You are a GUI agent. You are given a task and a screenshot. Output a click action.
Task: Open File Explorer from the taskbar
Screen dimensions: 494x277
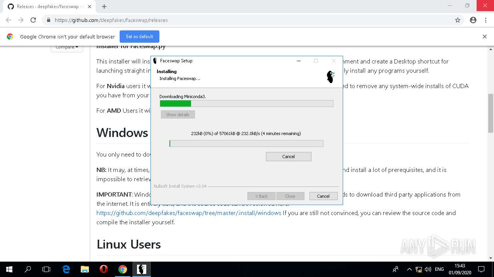(85, 269)
